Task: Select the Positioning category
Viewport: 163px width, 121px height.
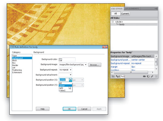Action: [x=17, y=70]
